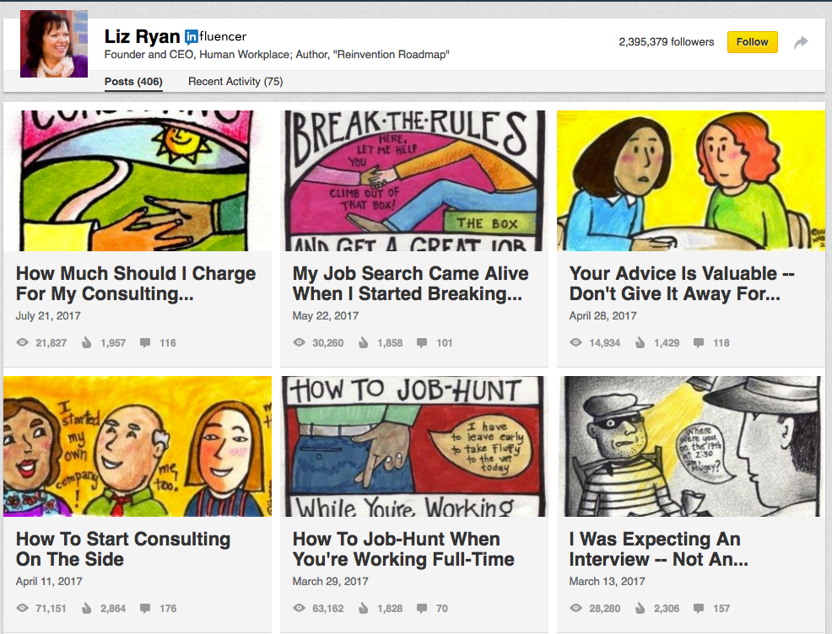
Task: Click the share arrow icon next to Follow
Action: click(x=801, y=42)
